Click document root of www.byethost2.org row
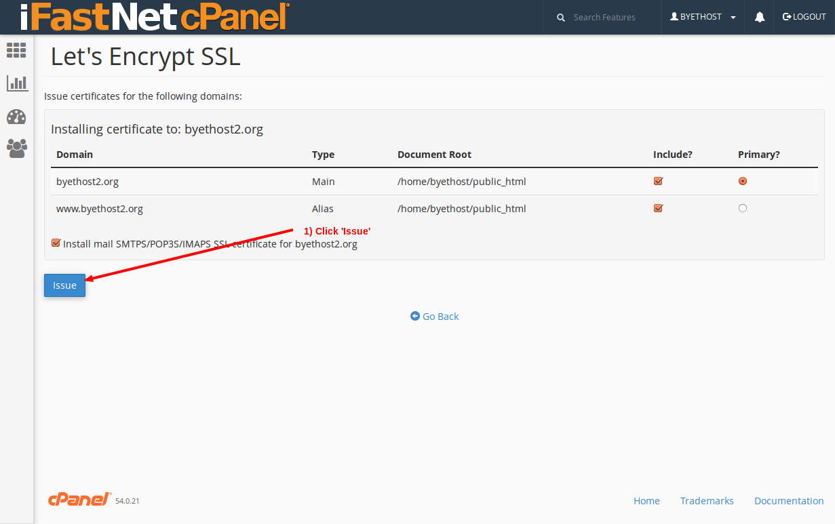 [462, 209]
